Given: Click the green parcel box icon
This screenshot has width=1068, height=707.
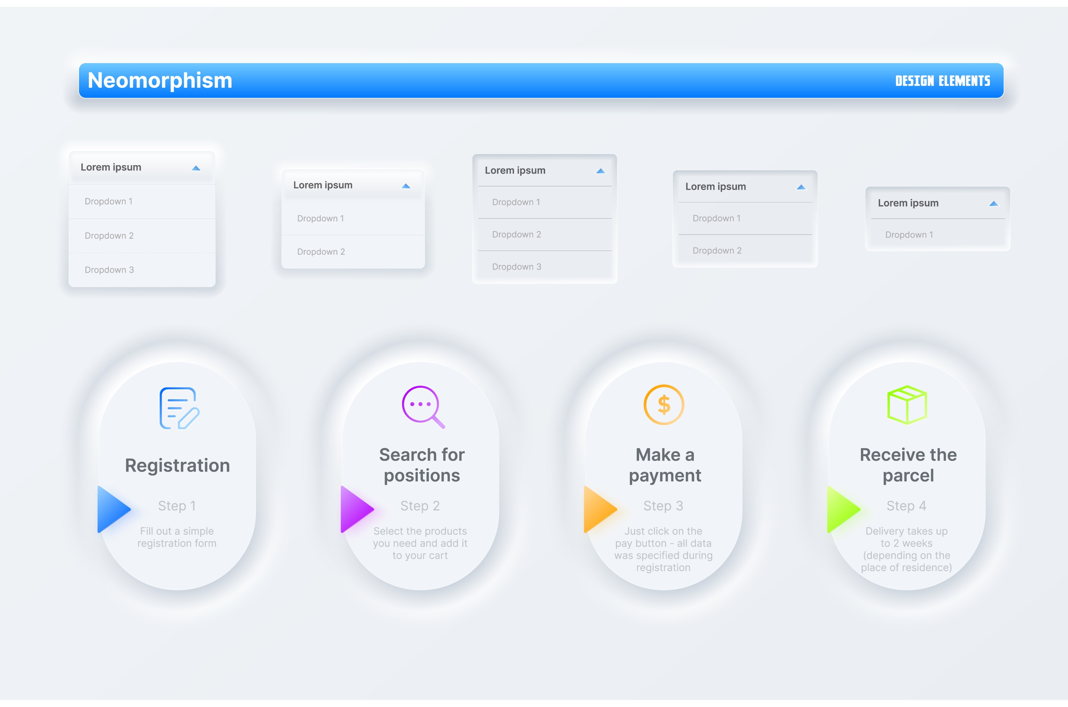Looking at the screenshot, I should click(907, 405).
